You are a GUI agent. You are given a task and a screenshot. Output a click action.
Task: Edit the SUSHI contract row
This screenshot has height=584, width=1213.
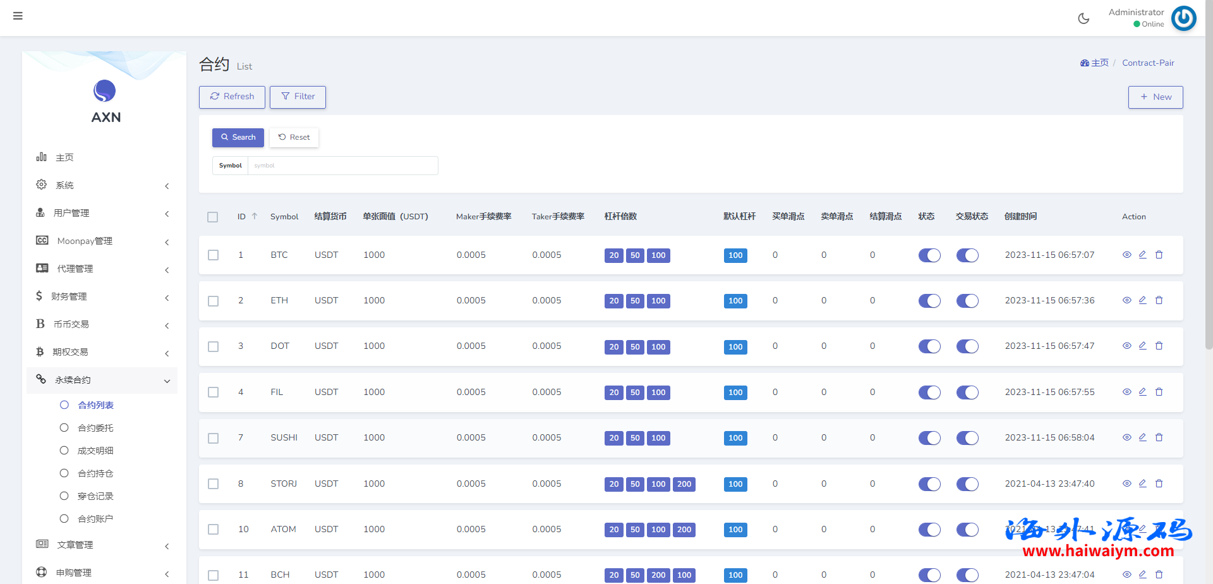click(x=1142, y=437)
